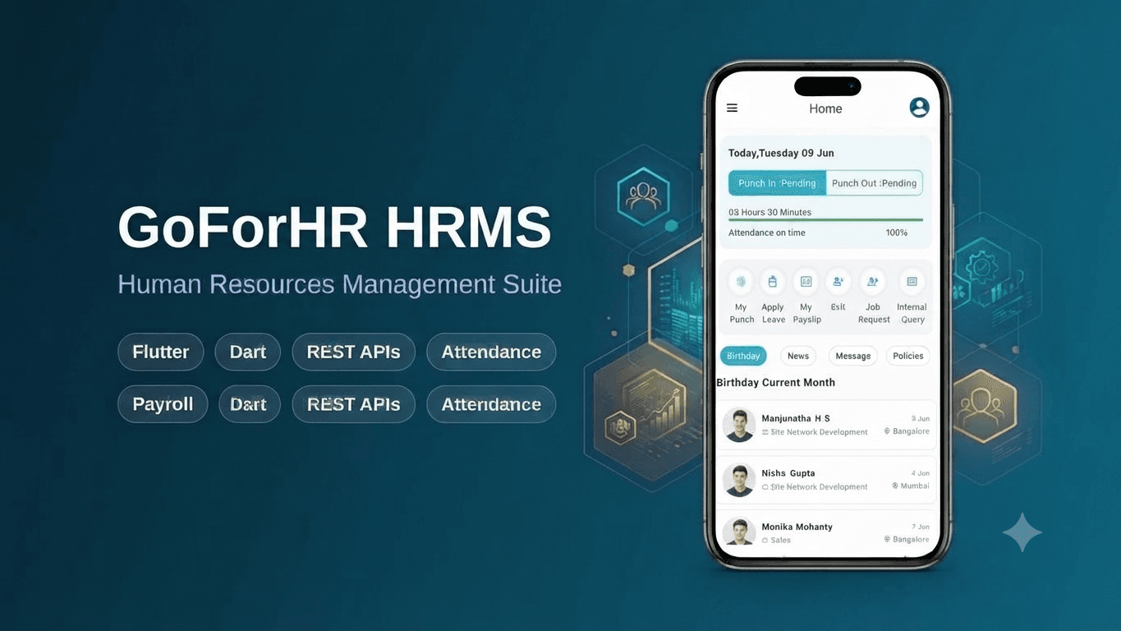Tap Nishs Gupta profile photo
The image size is (1121, 631).
point(739,481)
